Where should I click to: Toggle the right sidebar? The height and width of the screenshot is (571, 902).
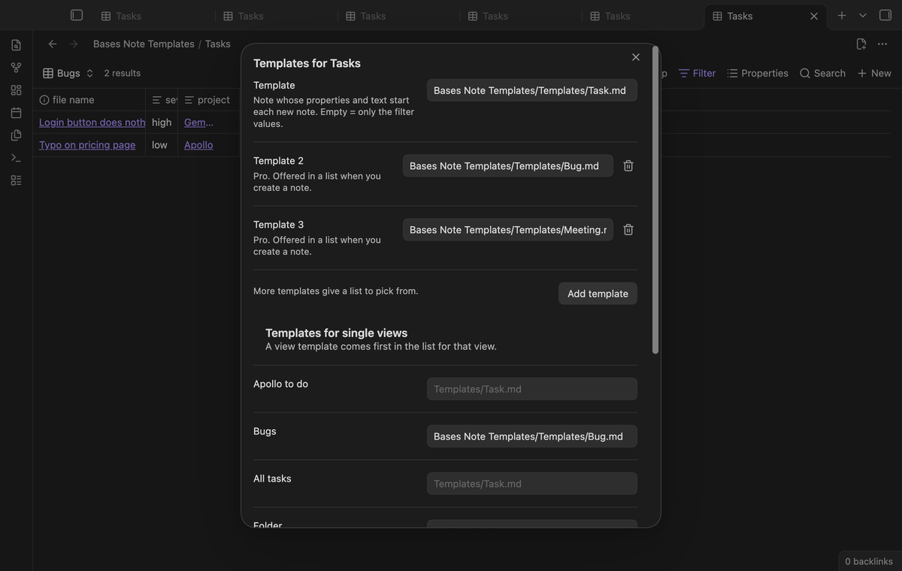[885, 15]
